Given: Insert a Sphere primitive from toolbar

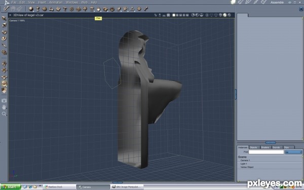Looking at the screenshot, I should [x=31, y=9].
